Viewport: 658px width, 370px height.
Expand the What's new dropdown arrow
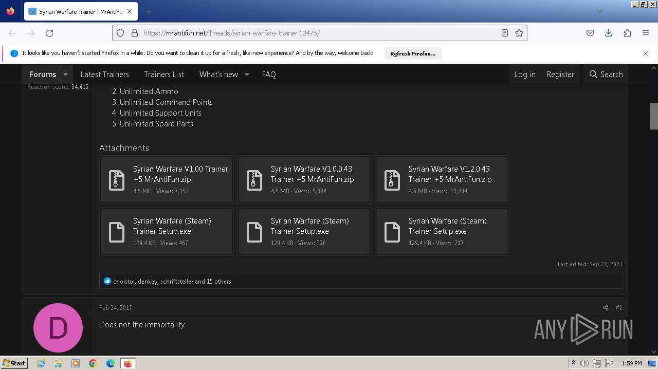247,75
